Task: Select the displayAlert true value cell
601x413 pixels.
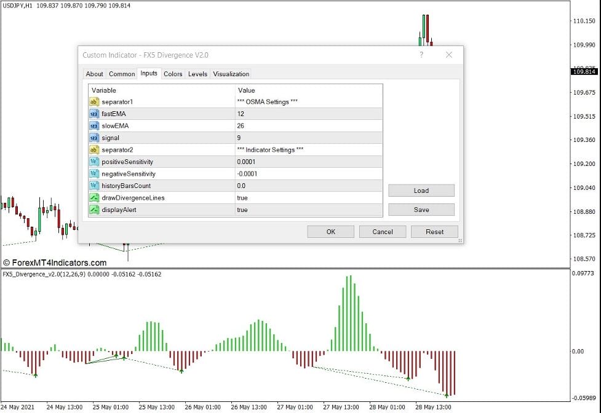Action: tap(308, 210)
